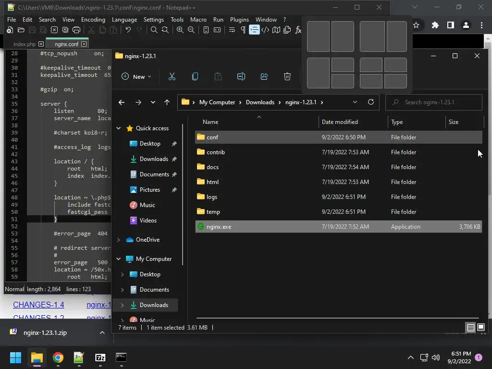This screenshot has width=492, height=369.
Task: Open Notepad++ Language menu
Action: pyautogui.click(x=124, y=19)
